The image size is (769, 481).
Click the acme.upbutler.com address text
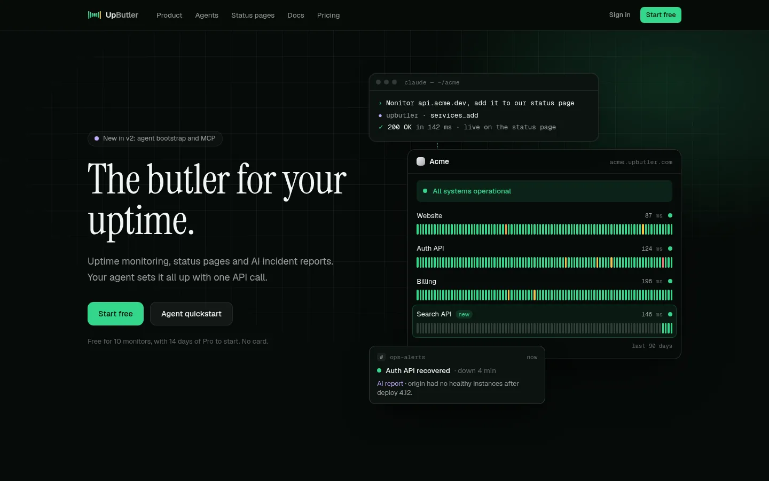point(641,162)
